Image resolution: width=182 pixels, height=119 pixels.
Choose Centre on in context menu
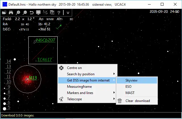[x=87, y=68]
